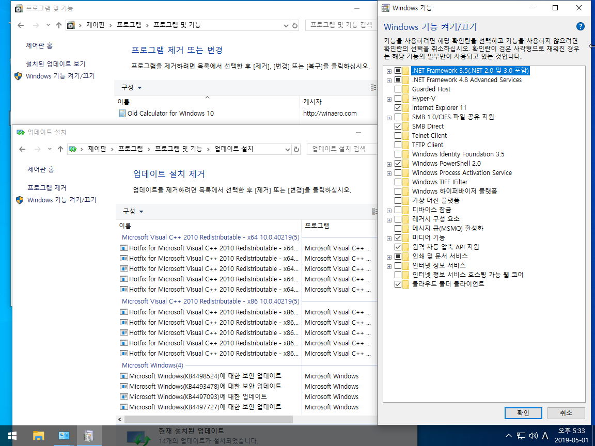Go back in 프로그램 및 기능 window
This screenshot has height=446, width=595.
pyautogui.click(x=21, y=25)
